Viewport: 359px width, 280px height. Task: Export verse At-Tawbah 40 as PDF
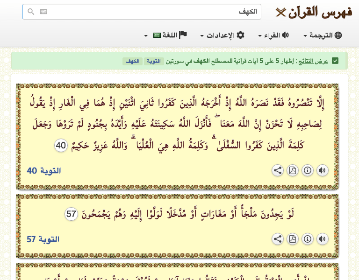coord(293,170)
